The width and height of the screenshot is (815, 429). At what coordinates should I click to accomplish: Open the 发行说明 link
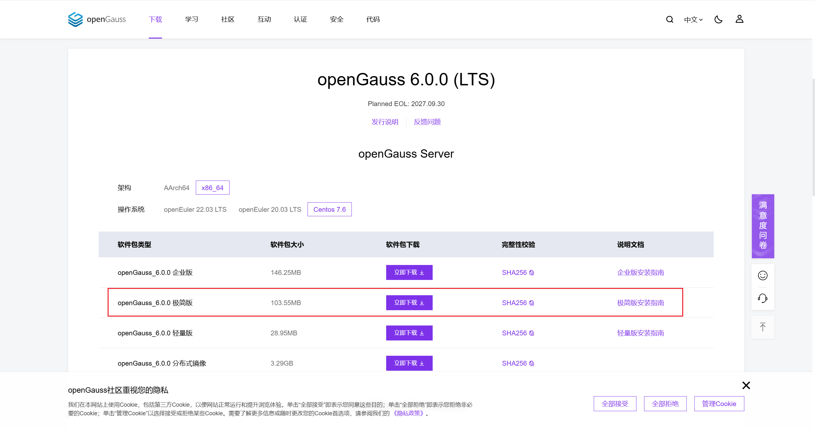(x=385, y=122)
